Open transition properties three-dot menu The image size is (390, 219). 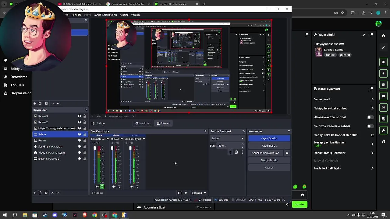pos(242,152)
